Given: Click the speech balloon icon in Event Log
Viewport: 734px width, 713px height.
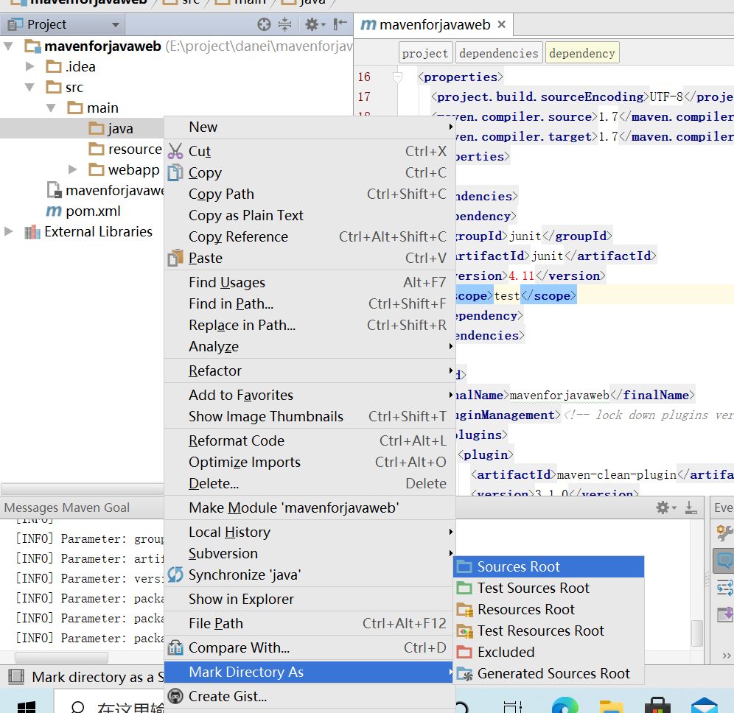Looking at the screenshot, I should pyautogui.click(x=724, y=560).
